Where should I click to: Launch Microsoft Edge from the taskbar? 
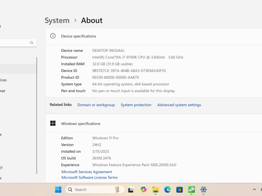167,189
